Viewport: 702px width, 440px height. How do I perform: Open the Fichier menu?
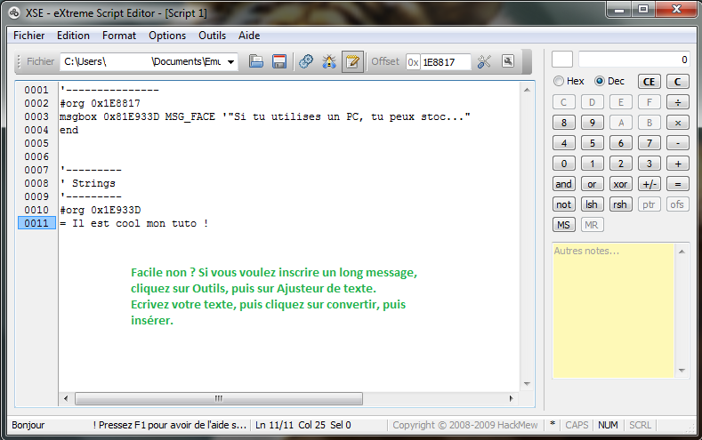click(x=29, y=36)
